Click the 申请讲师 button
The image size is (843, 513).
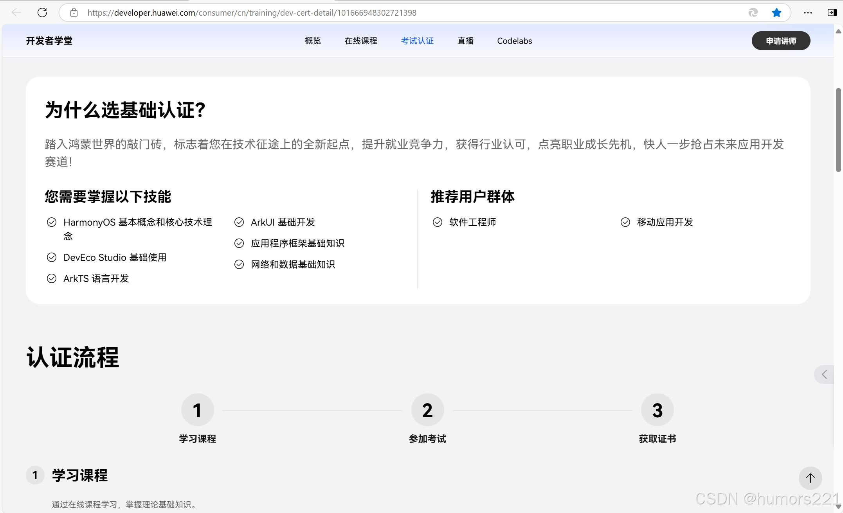[x=781, y=41]
